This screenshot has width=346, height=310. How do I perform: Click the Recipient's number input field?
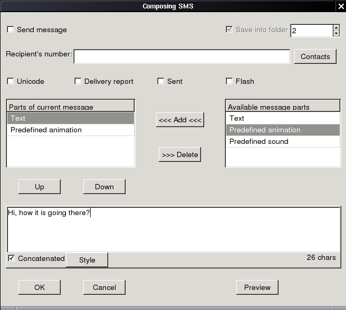(181, 56)
